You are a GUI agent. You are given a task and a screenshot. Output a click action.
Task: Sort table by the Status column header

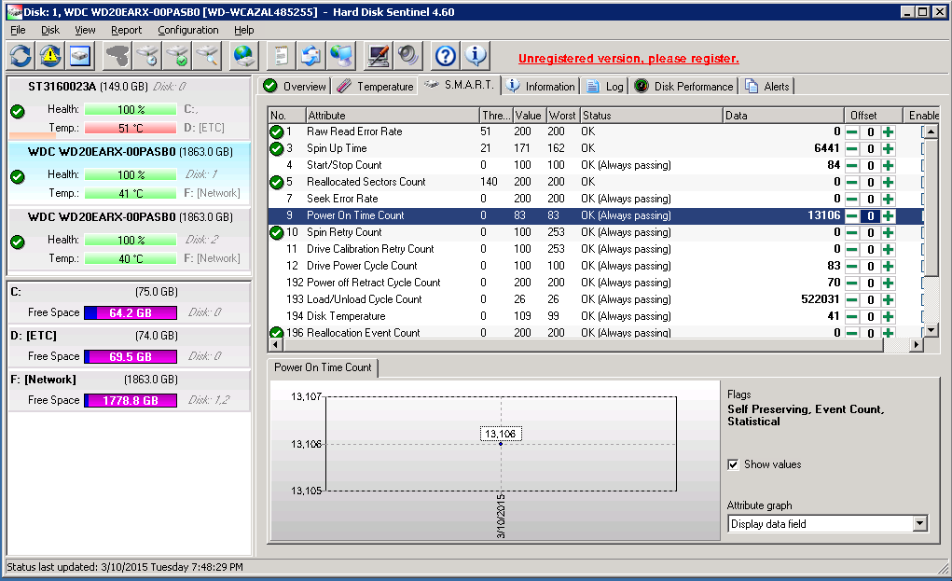(x=652, y=116)
